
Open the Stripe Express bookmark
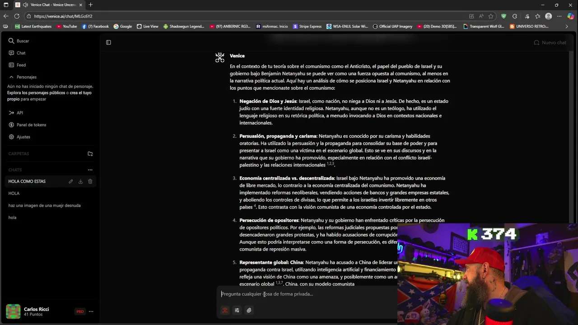point(308,27)
